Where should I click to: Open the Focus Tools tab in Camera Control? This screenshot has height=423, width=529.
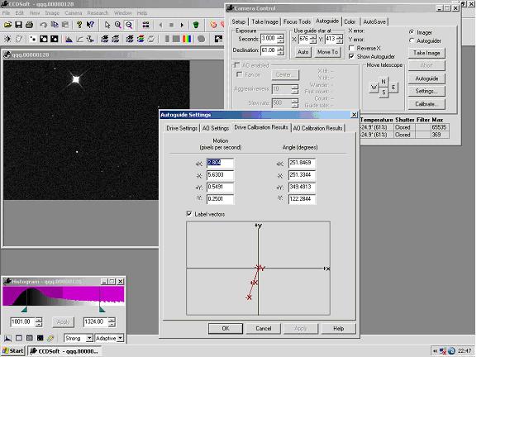[297, 21]
